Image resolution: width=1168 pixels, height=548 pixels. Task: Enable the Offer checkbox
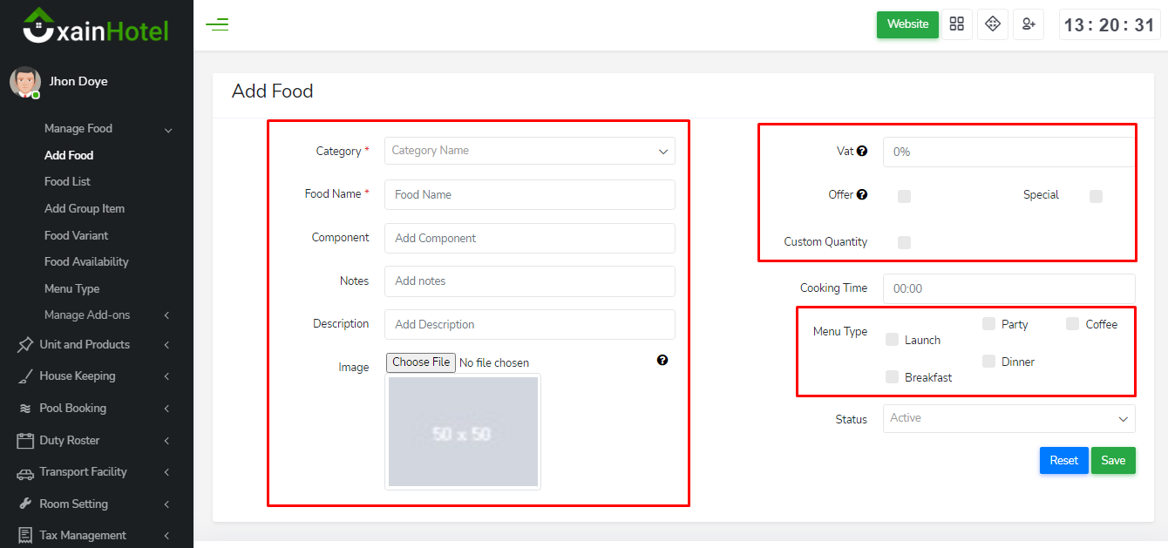tap(904, 196)
